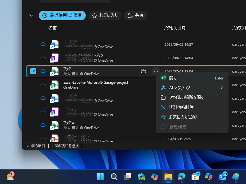The height and width of the screenshot is (184, 246).
Task: Click the Search icon in the taskbar
Action: 114,177
